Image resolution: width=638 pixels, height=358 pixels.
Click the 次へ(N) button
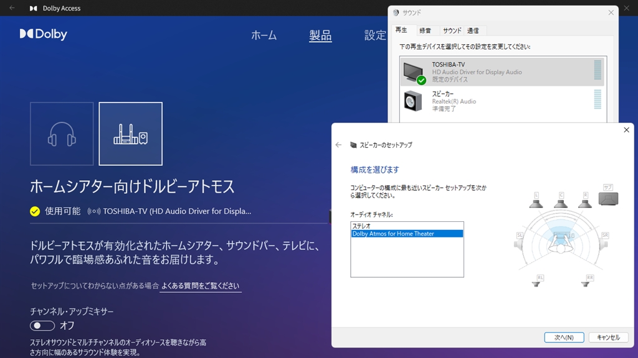(564, 337)
